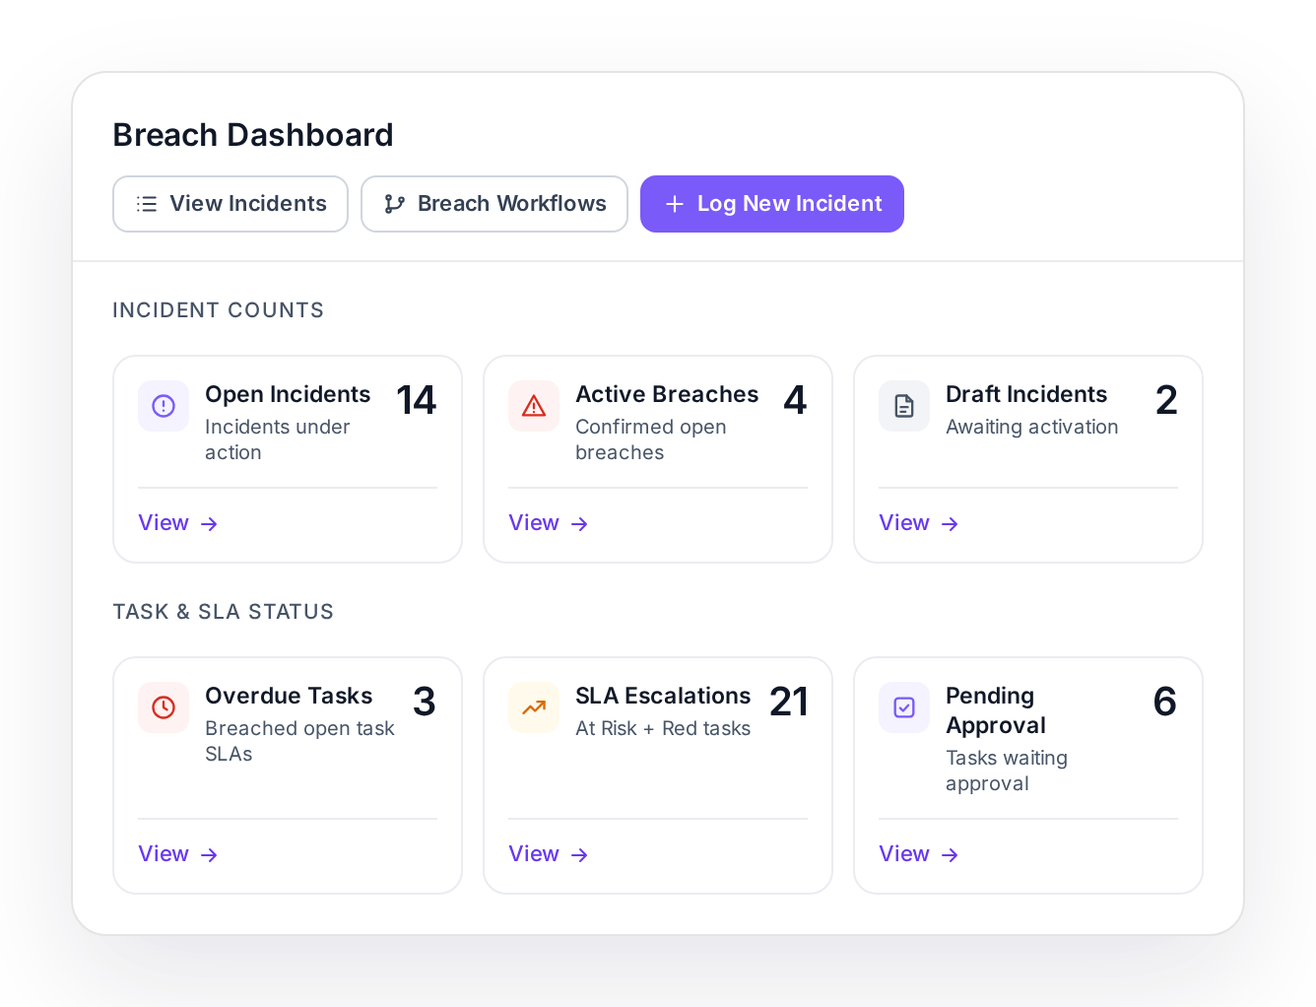Click the branch icon in Breach Workflows
Viewport: 1316px width, 1007px height.
coord(395,204)
